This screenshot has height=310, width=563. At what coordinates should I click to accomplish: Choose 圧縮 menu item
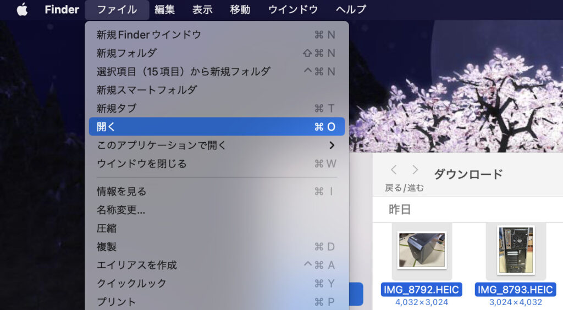[x=217, y=228]
